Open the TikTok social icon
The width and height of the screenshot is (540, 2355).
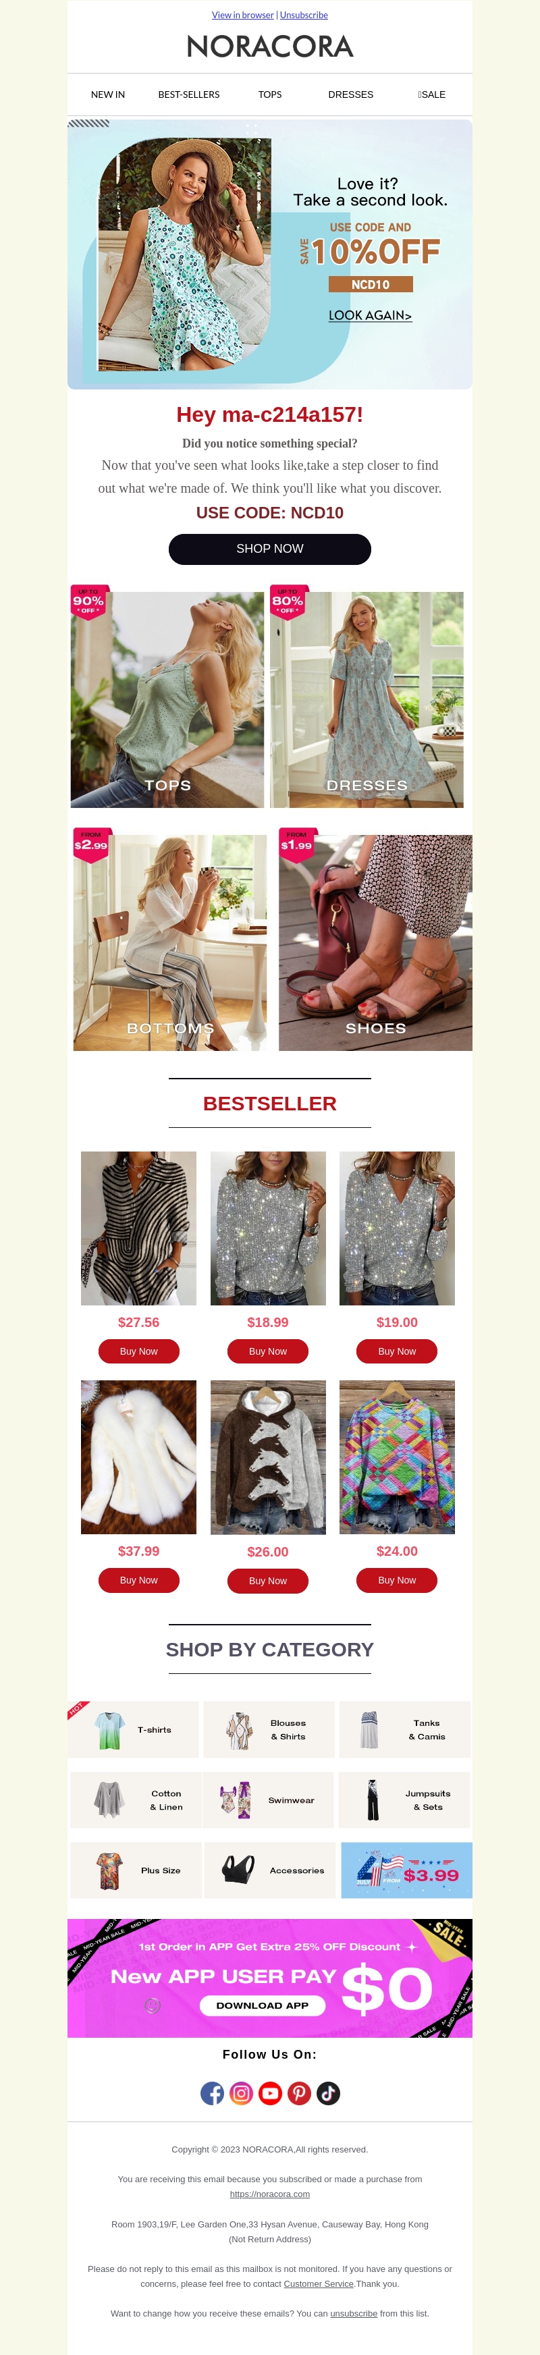click(x=329, y=2094)
